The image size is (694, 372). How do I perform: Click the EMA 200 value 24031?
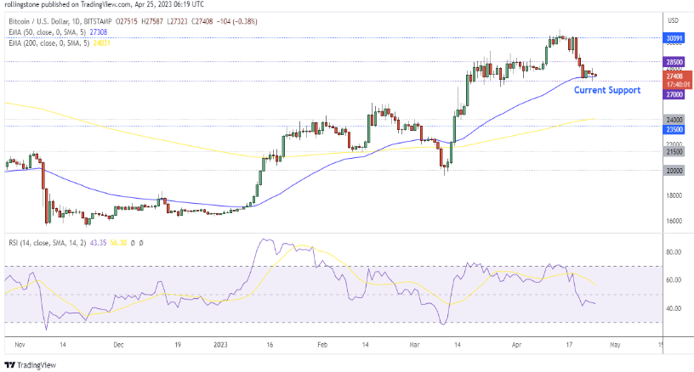tap(102, 43)
